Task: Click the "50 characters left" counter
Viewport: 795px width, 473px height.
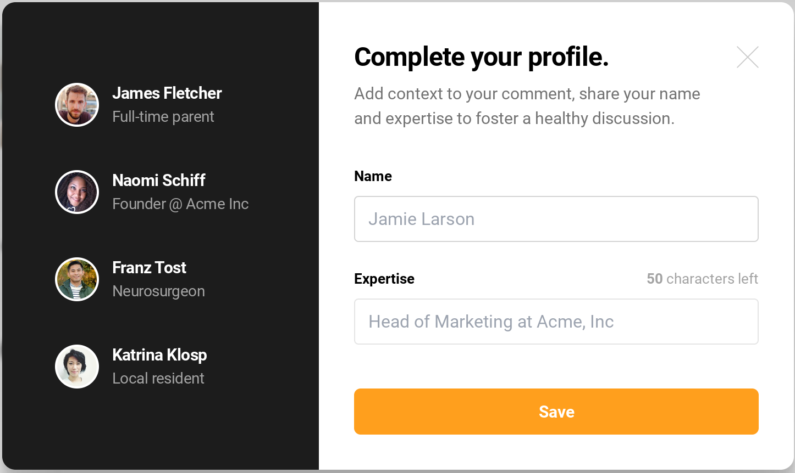Action: pyautogui.click(x=702, y=279)
